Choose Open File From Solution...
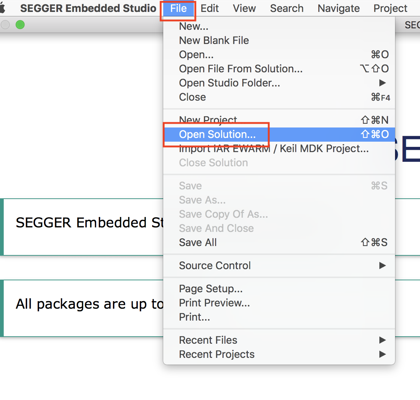The width and height of the screenshot is (420, 400). [279, 69]
